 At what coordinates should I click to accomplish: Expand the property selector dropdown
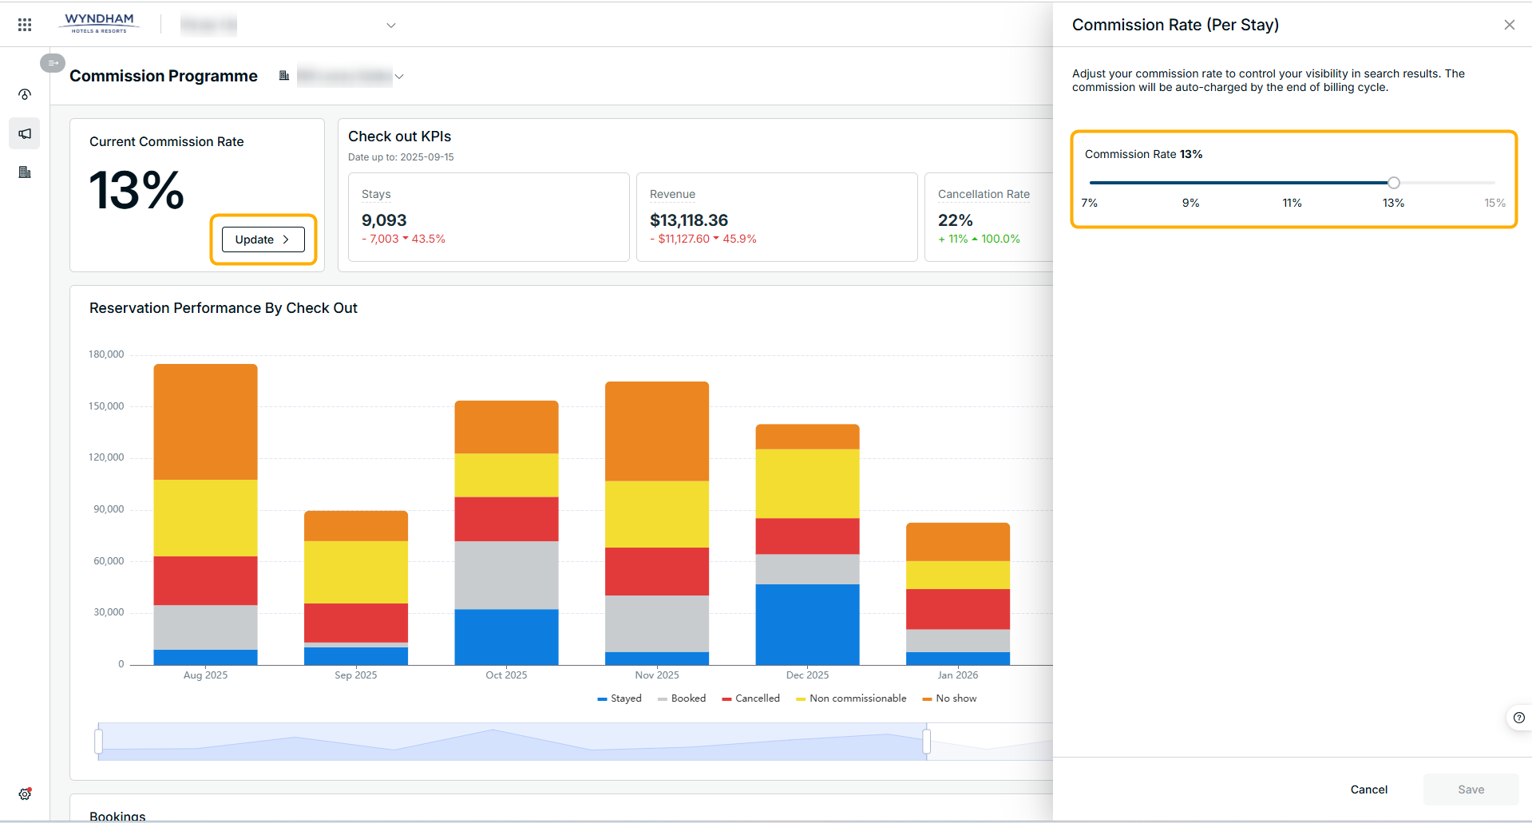[399, 77]
